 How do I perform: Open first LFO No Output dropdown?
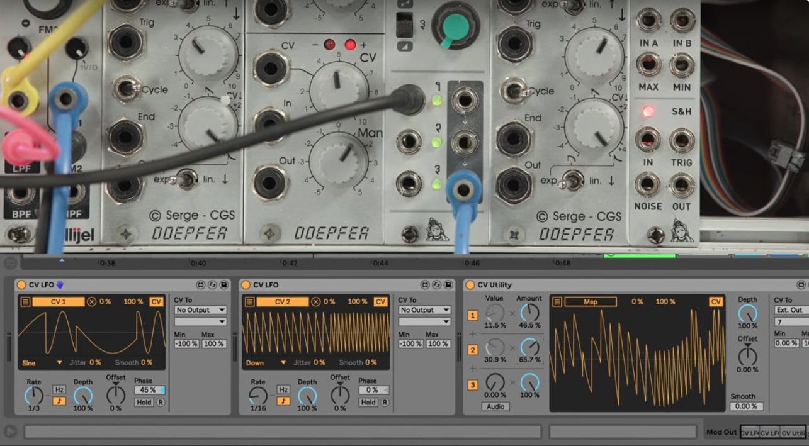pyautogui.click(x=201, y=310)
